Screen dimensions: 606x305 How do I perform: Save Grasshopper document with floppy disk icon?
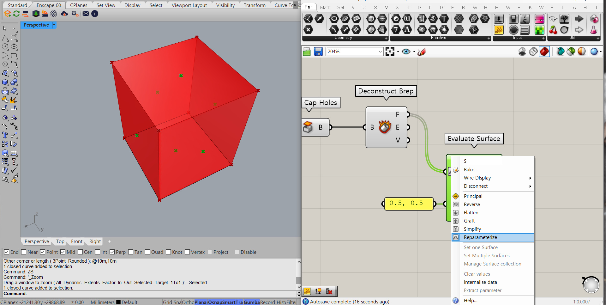click(x=318, y=52)
